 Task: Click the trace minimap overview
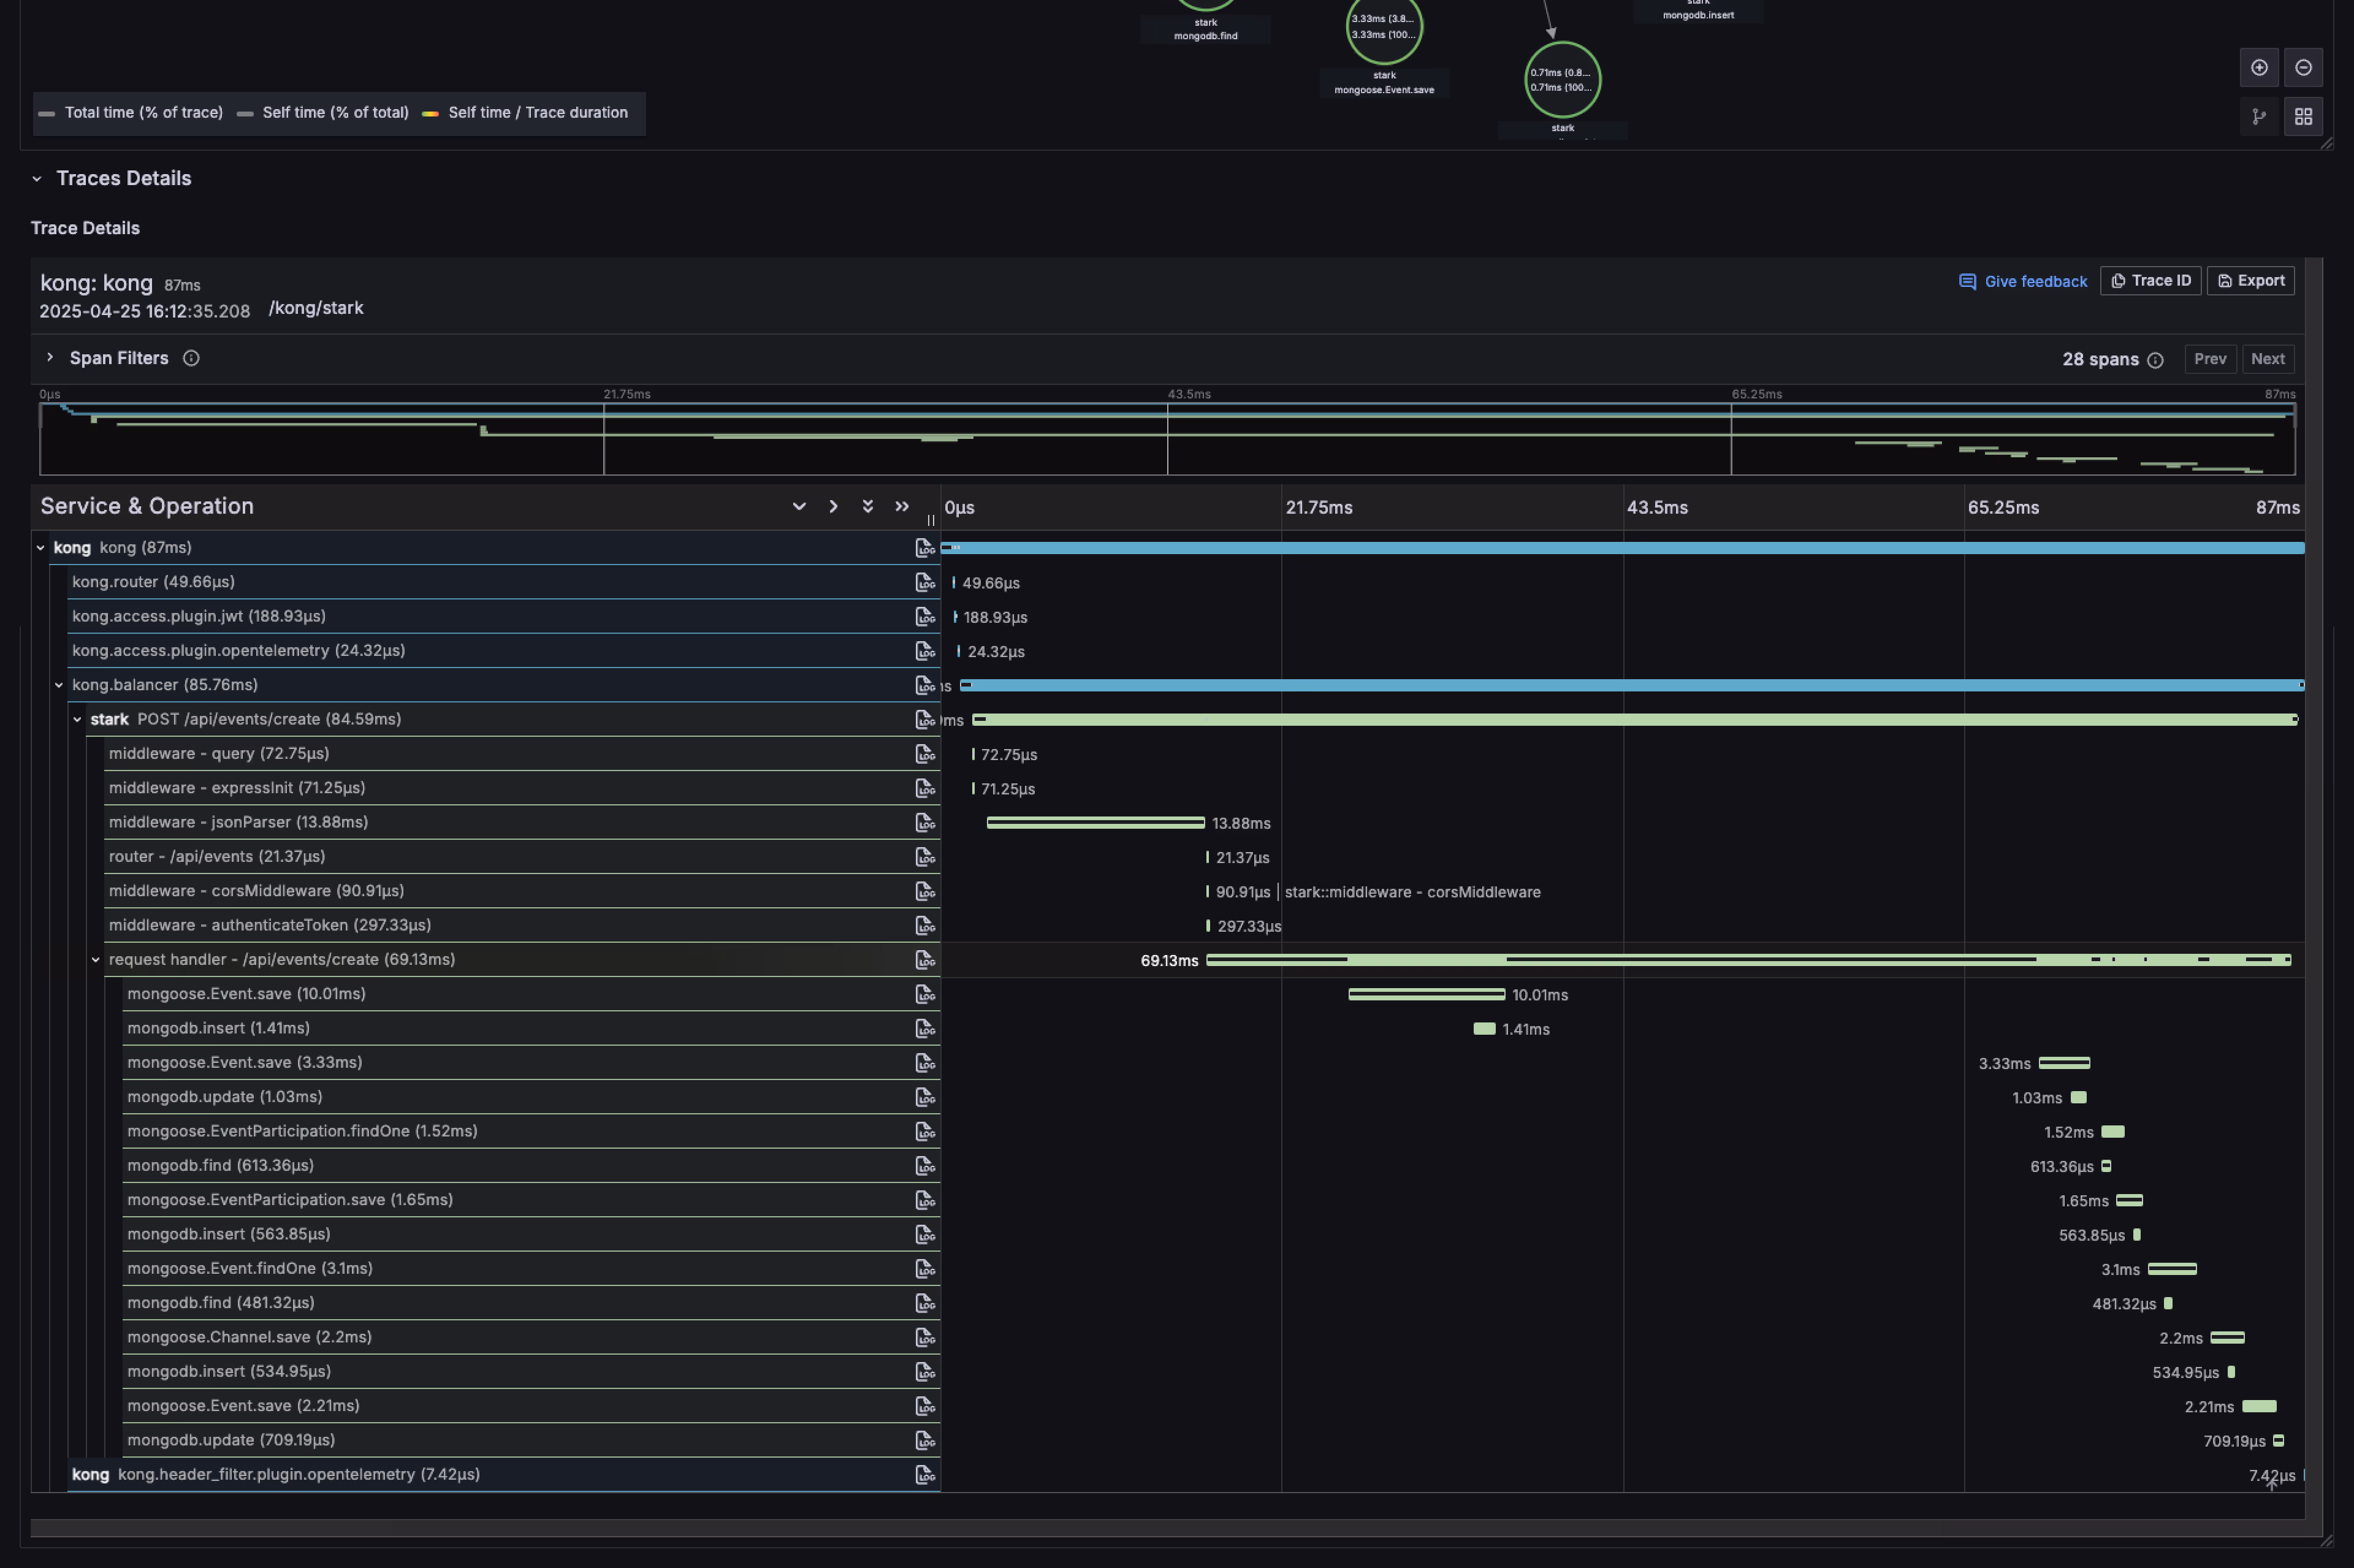click(x=1167, y=438)
